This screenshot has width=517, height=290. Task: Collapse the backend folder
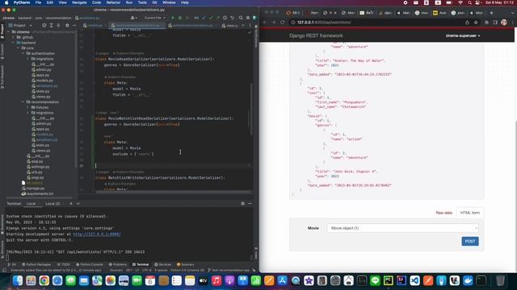coord(13,43)
